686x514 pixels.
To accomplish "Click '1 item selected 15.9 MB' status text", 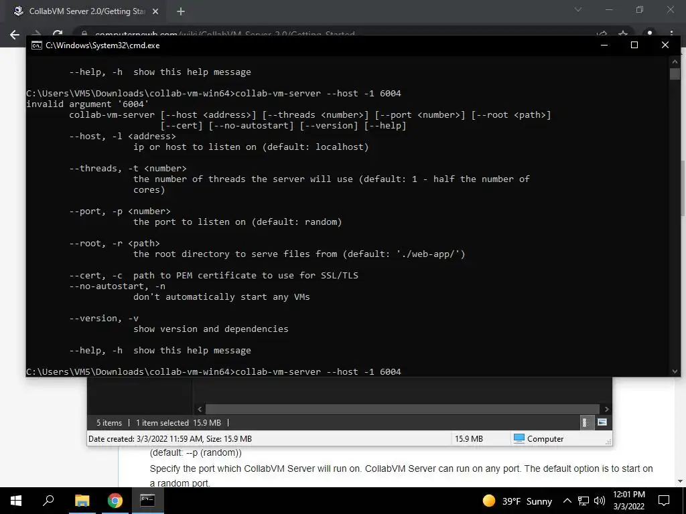I will tap(178, 423).
